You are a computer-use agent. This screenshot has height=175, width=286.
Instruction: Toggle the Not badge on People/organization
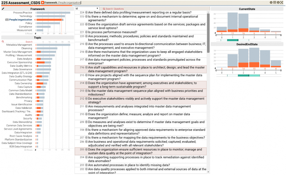click(x=7, y=20)
